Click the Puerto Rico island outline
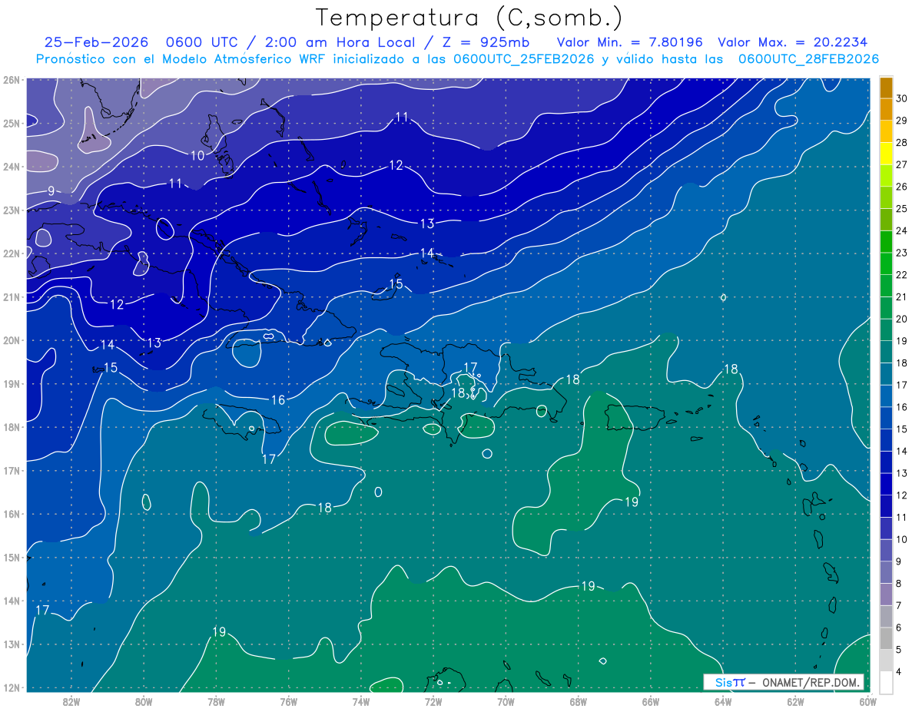This screenshot has width=922, height=712. (x=634, y=418)
